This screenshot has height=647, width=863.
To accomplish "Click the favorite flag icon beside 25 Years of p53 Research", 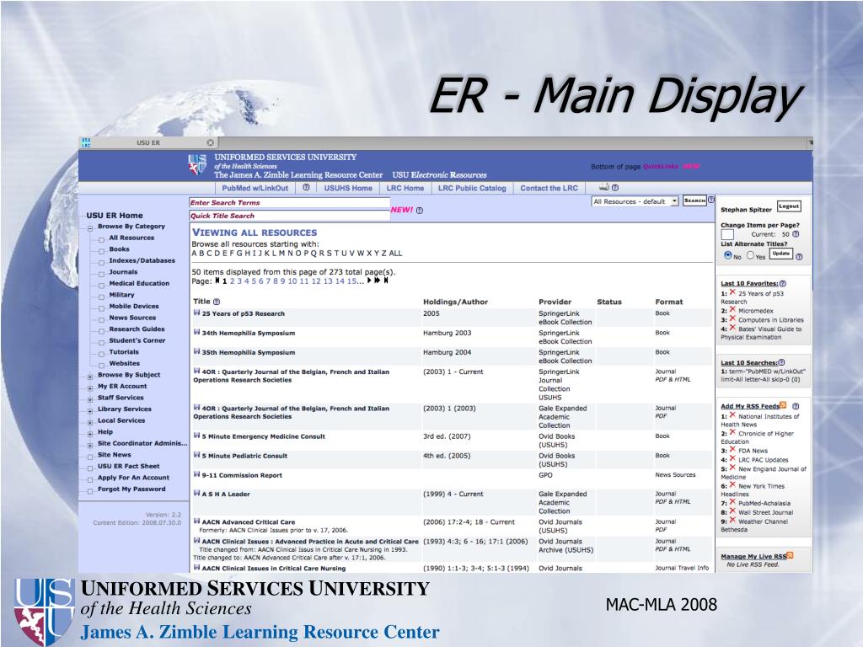I will click(196, 313).
